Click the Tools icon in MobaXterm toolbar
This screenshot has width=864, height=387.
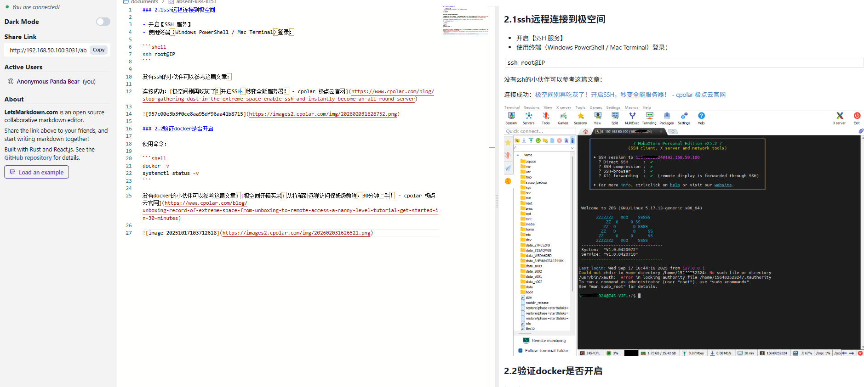(x=546, y=118)
